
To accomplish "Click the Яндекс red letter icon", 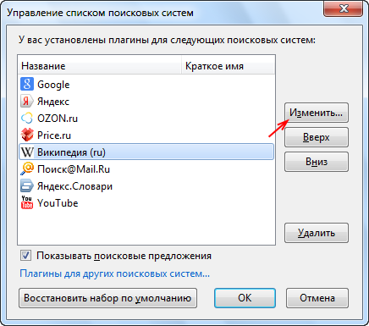I will [27, 102].
